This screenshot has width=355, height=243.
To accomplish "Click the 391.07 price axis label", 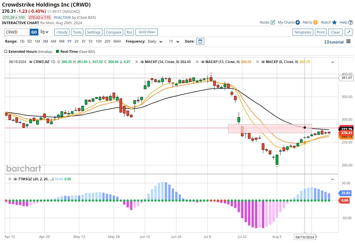I will (x=346, y=78).
